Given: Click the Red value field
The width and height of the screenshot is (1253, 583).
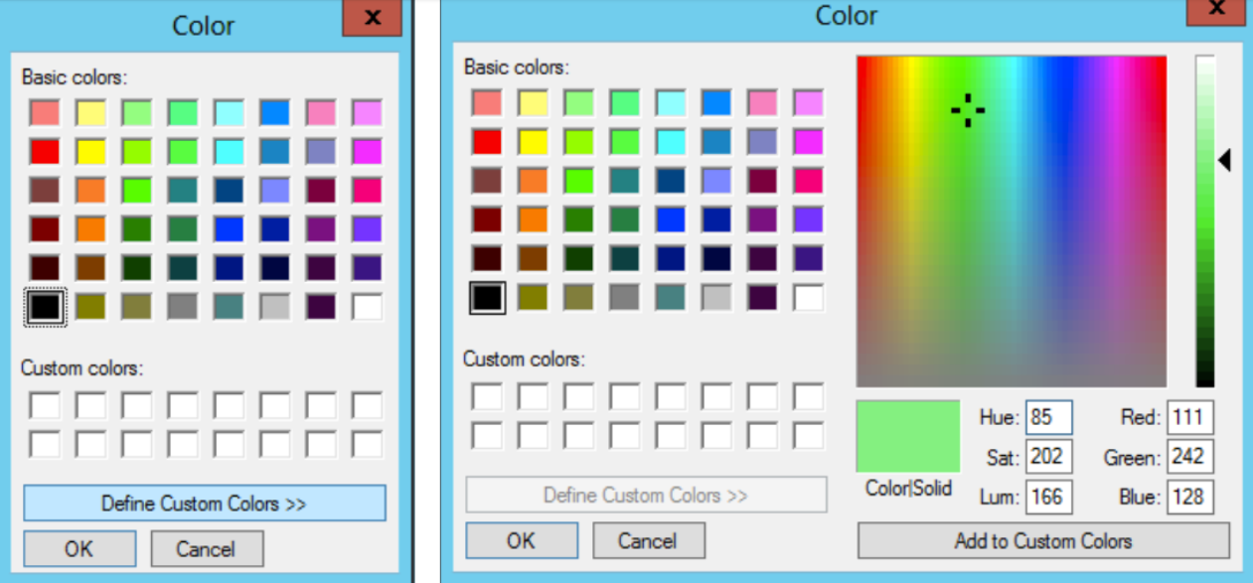Looking at the screenshot, I should pos(1189,417).
